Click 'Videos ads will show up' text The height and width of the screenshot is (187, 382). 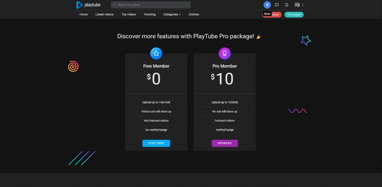point(156,112)
